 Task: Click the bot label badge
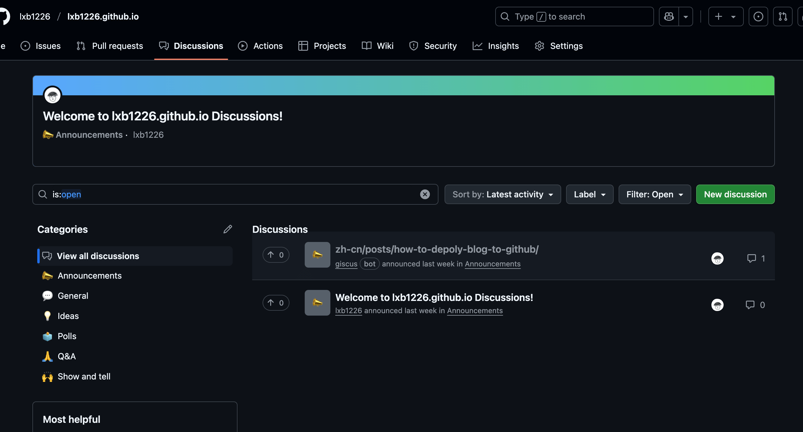pos(369,264)
